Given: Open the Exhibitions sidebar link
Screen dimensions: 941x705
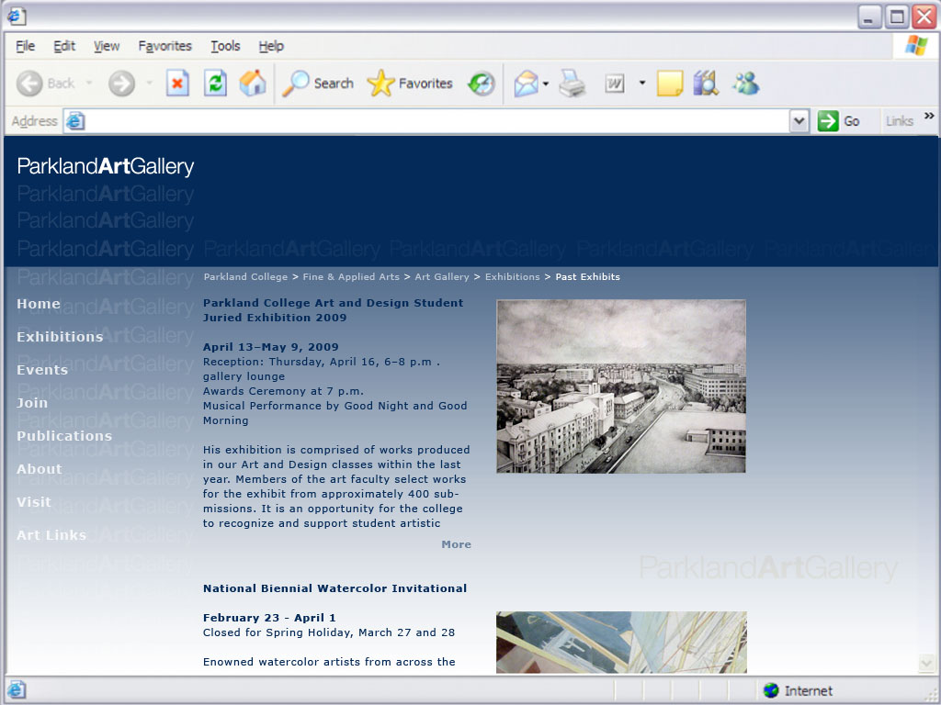Looking at the screenshot, I should (x=60, y=337).
